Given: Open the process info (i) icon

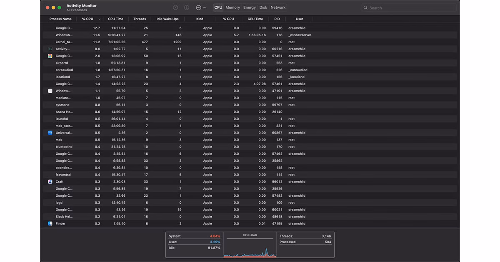Looking at the screenshot, I should [x=187, y=7].
